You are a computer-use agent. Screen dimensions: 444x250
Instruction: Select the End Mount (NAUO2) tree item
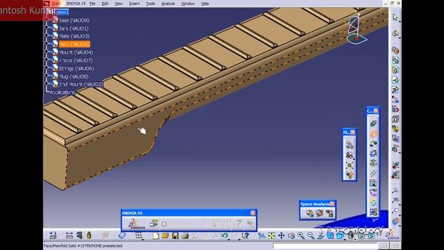click(x=80, y=84)
